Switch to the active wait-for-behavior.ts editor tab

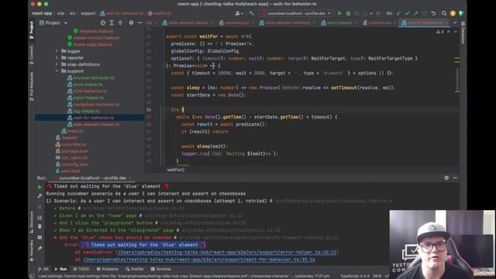click(424, 22)
